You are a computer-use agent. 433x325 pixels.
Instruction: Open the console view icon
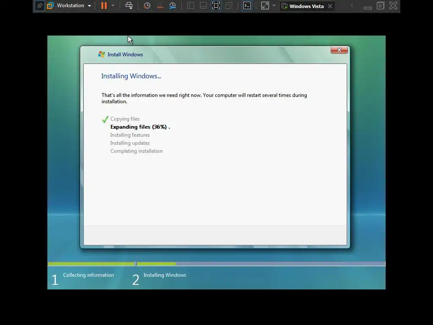pyautogui.click(x=247, y=6)
